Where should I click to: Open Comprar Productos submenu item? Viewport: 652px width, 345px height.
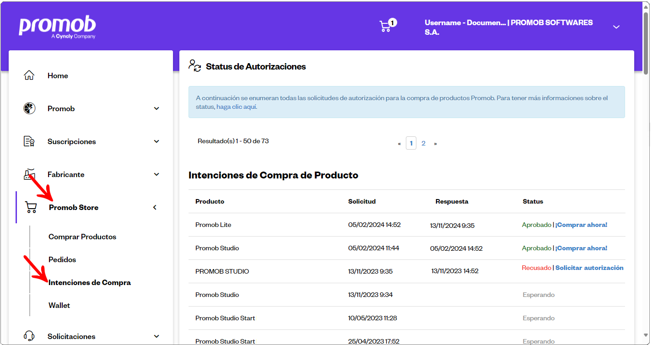(x=82, y=237)
